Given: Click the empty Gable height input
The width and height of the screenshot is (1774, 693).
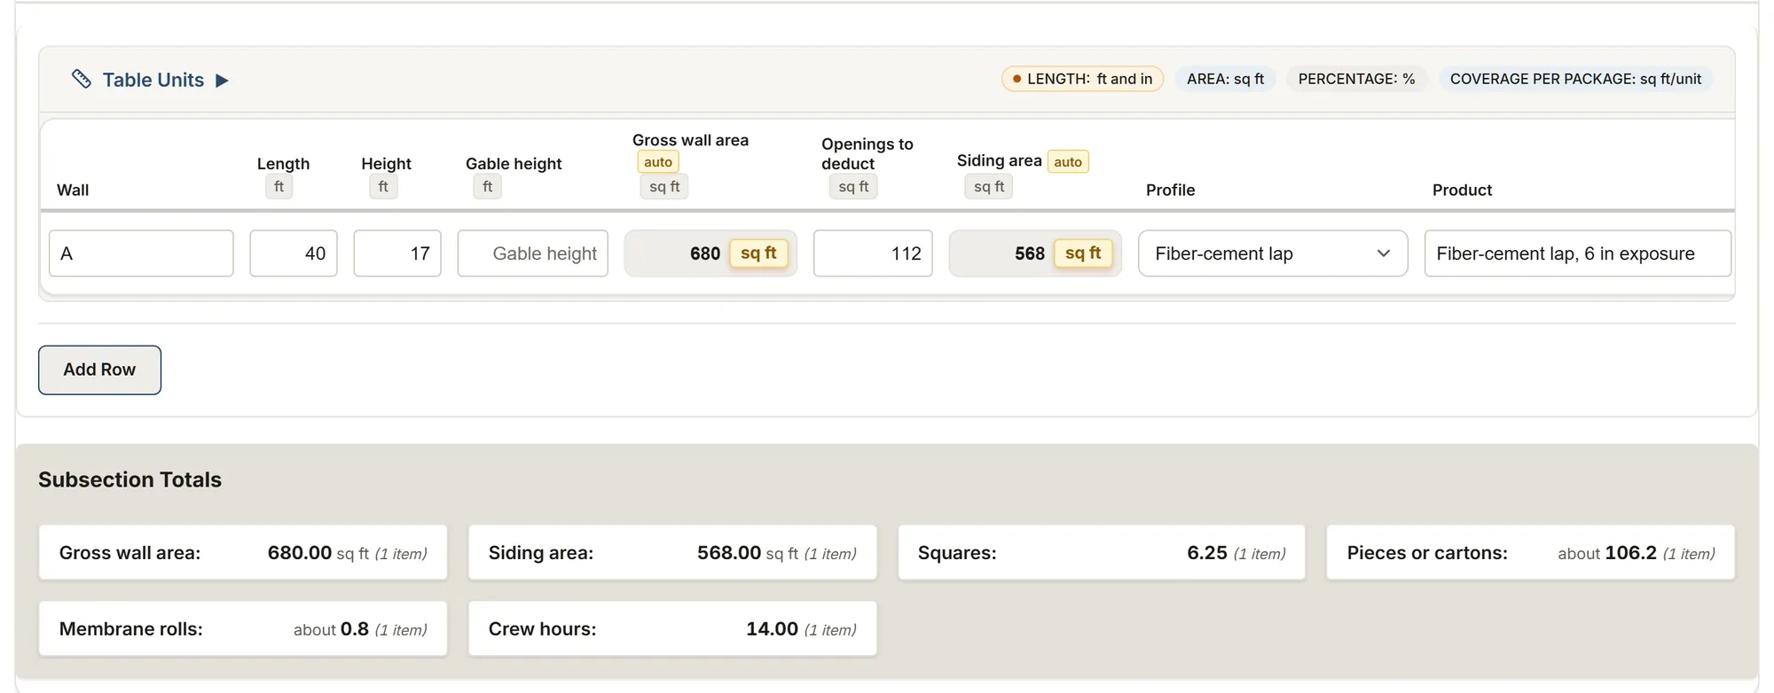Looking at the screenshot, I should [x=533, y=253].
